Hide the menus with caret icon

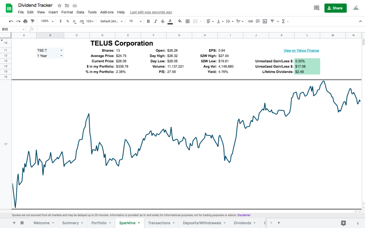[360, 21]
